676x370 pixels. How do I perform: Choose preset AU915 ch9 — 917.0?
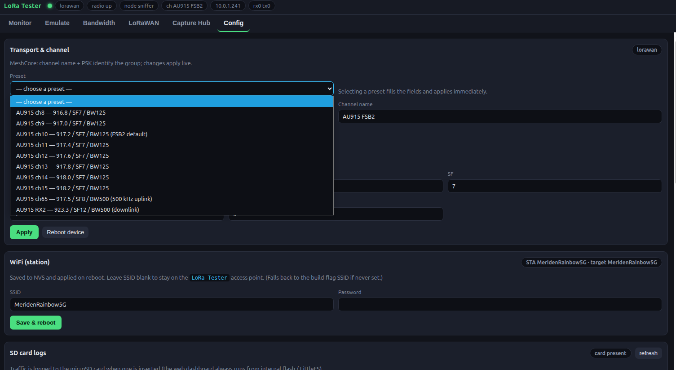pyautogui.click(x=172, y=123)
